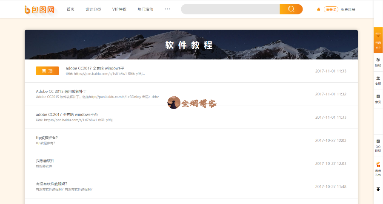Click the date 2017-11-01 11:32
383x204 pixels.
coord(331,94)
